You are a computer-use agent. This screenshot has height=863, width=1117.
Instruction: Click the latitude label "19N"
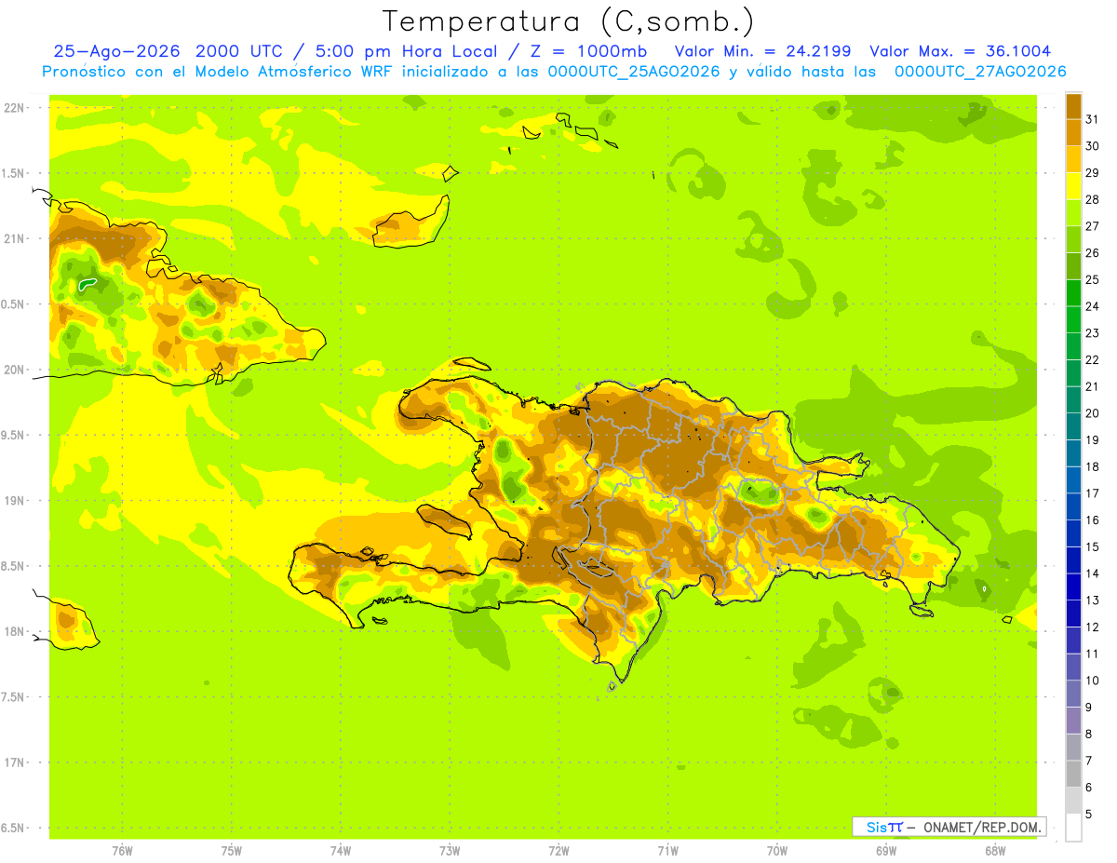16,501
